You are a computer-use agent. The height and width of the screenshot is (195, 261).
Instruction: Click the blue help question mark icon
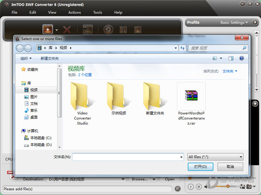click(241, 58)
